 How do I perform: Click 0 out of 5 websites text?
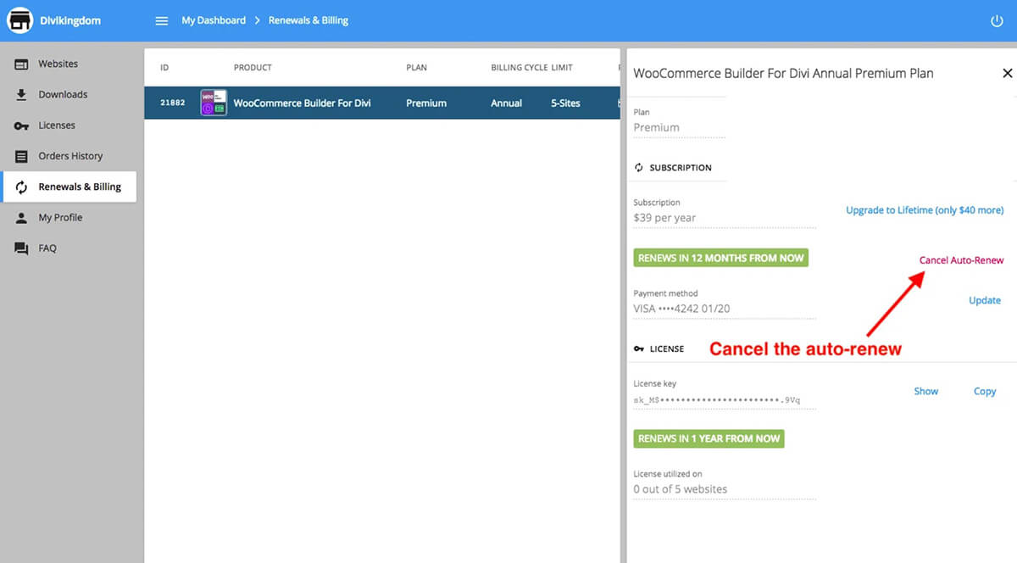pyautogui.click(x=680, y=489)
